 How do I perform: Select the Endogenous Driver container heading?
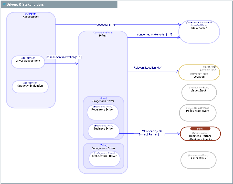[x=103, y=148]
